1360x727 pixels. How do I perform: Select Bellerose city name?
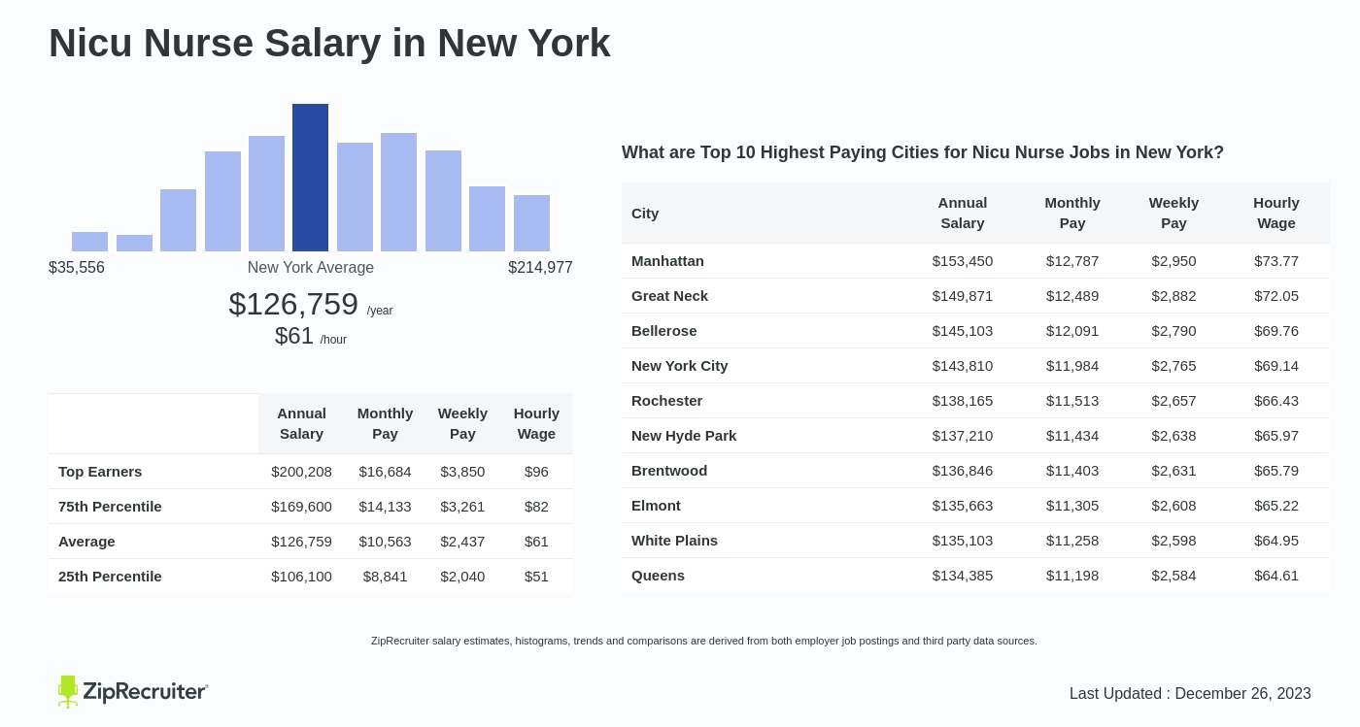point(663,330)
